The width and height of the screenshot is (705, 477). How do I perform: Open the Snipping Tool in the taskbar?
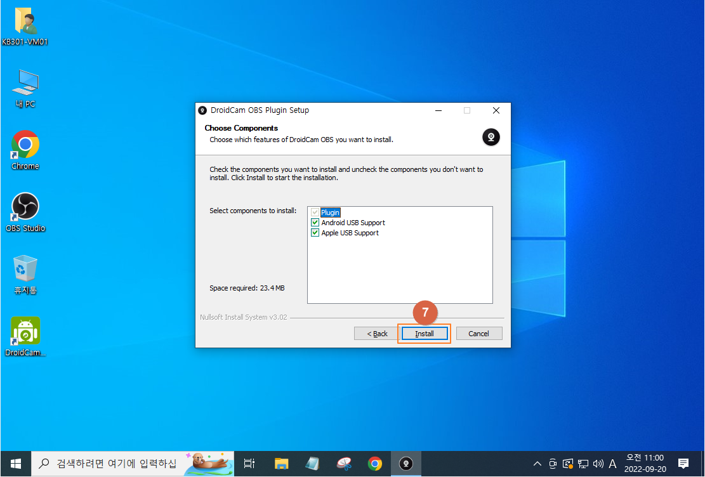(344, 464)
